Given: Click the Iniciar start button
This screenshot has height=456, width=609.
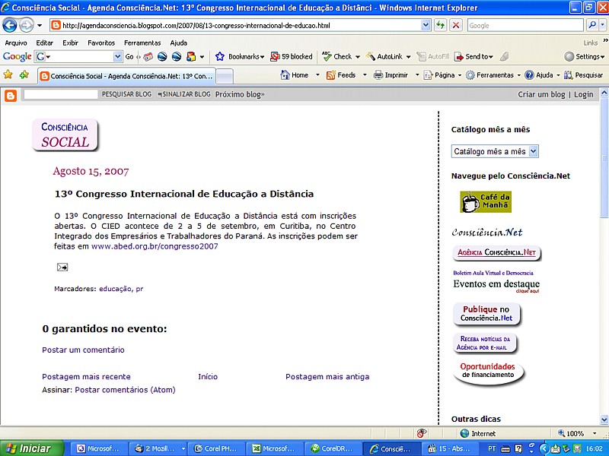Looking at the screenshot, I should [x=28, y=448].
